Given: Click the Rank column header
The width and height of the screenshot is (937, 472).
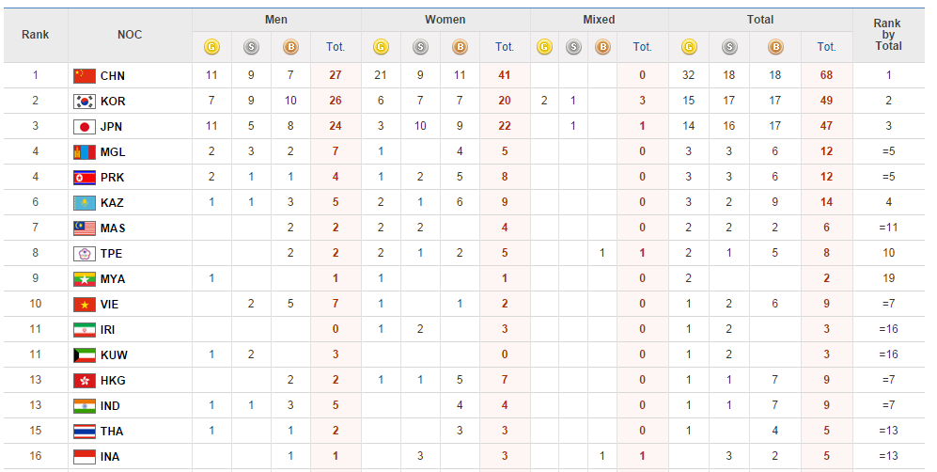Looking at the screenshot, I should (35, 35).
